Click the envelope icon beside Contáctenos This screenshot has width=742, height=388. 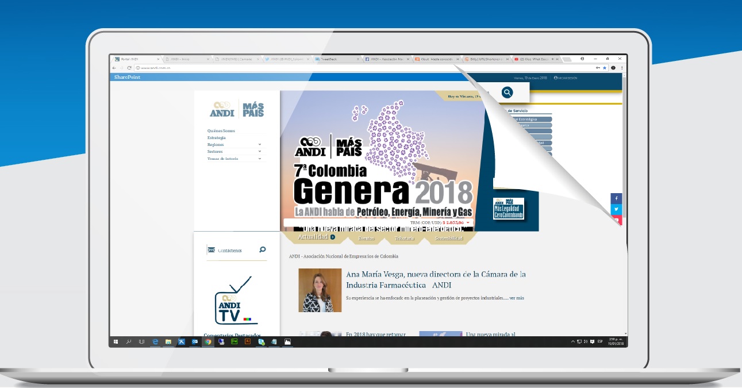coord(211,250)
